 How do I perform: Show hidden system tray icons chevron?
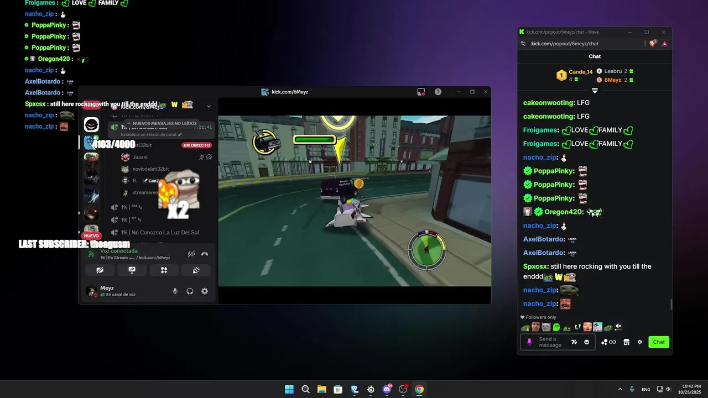[x=620, y=389]
